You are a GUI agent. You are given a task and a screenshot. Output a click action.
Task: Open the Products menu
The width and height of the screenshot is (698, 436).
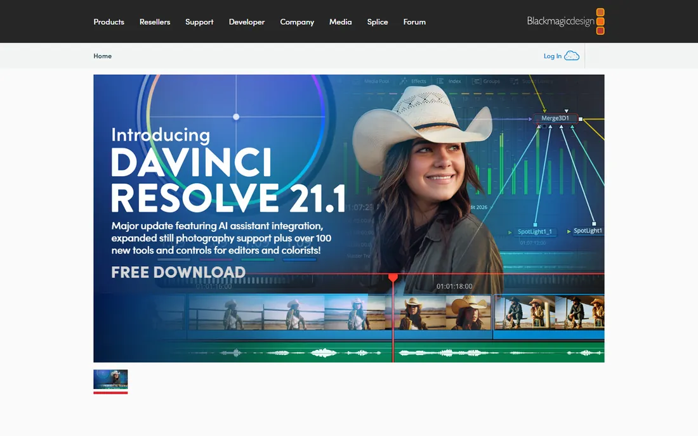coord(109,22)
